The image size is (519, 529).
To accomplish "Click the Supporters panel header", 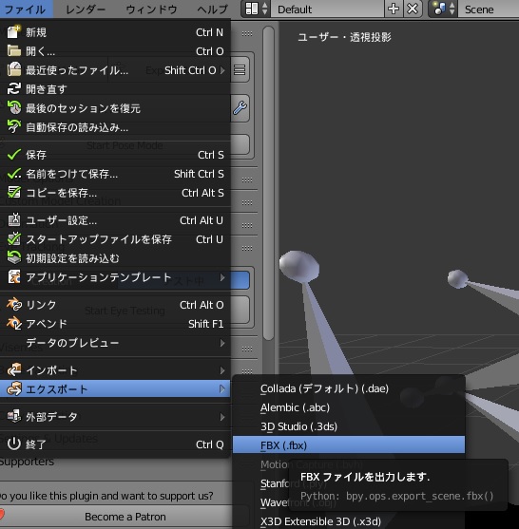I will [x=27, y=462].
